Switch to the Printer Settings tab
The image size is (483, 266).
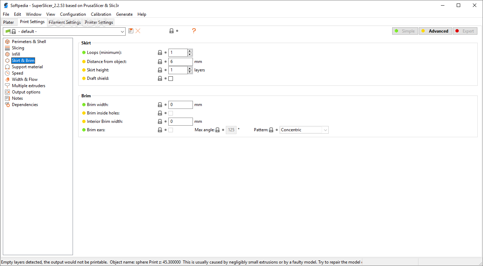coord(99,22)
